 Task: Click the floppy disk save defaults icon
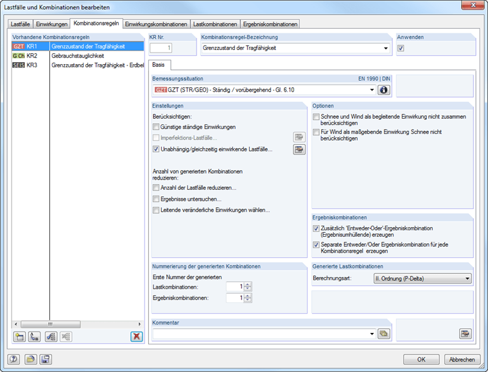[46, 359]
